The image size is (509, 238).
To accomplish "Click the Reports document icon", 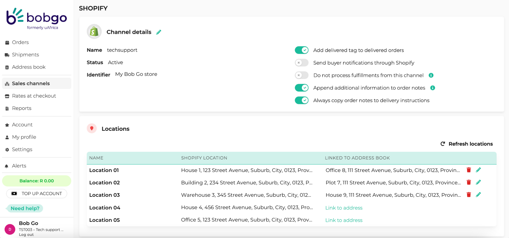I will point(7,109).
